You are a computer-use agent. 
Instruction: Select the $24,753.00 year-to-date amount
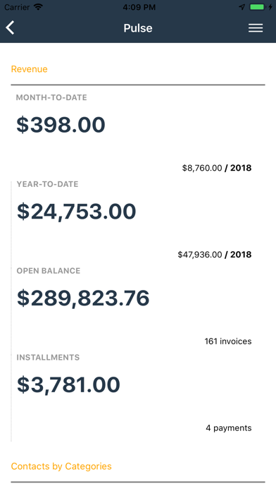76,212
